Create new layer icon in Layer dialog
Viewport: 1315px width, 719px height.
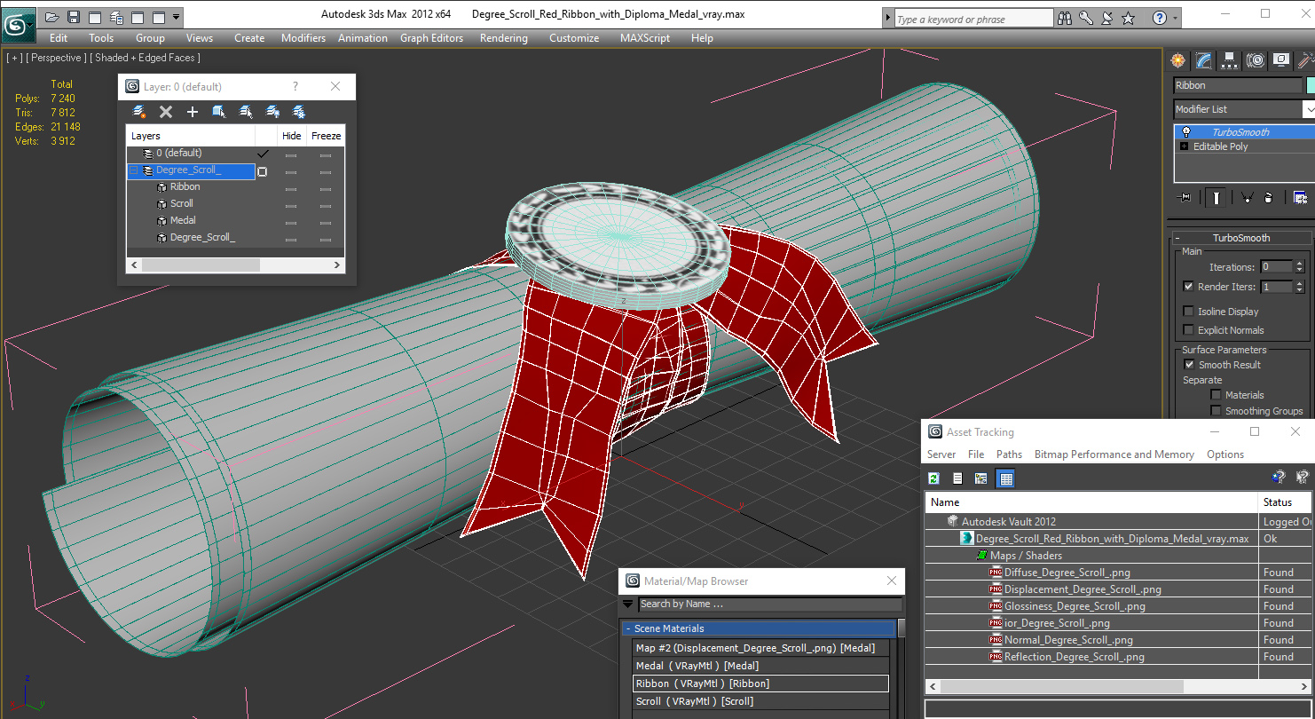139,112
